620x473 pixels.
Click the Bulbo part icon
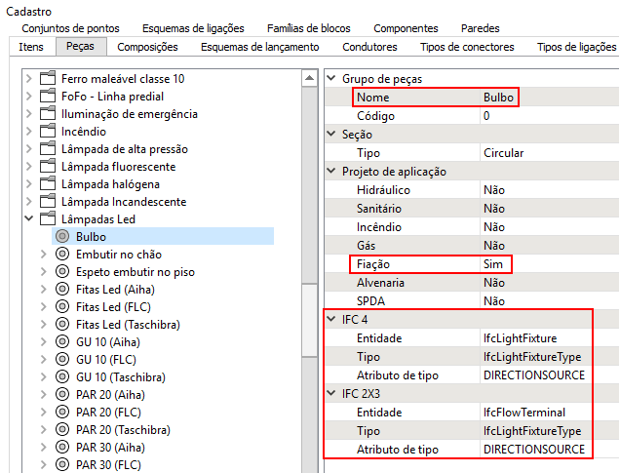click(x=63, y=237)
